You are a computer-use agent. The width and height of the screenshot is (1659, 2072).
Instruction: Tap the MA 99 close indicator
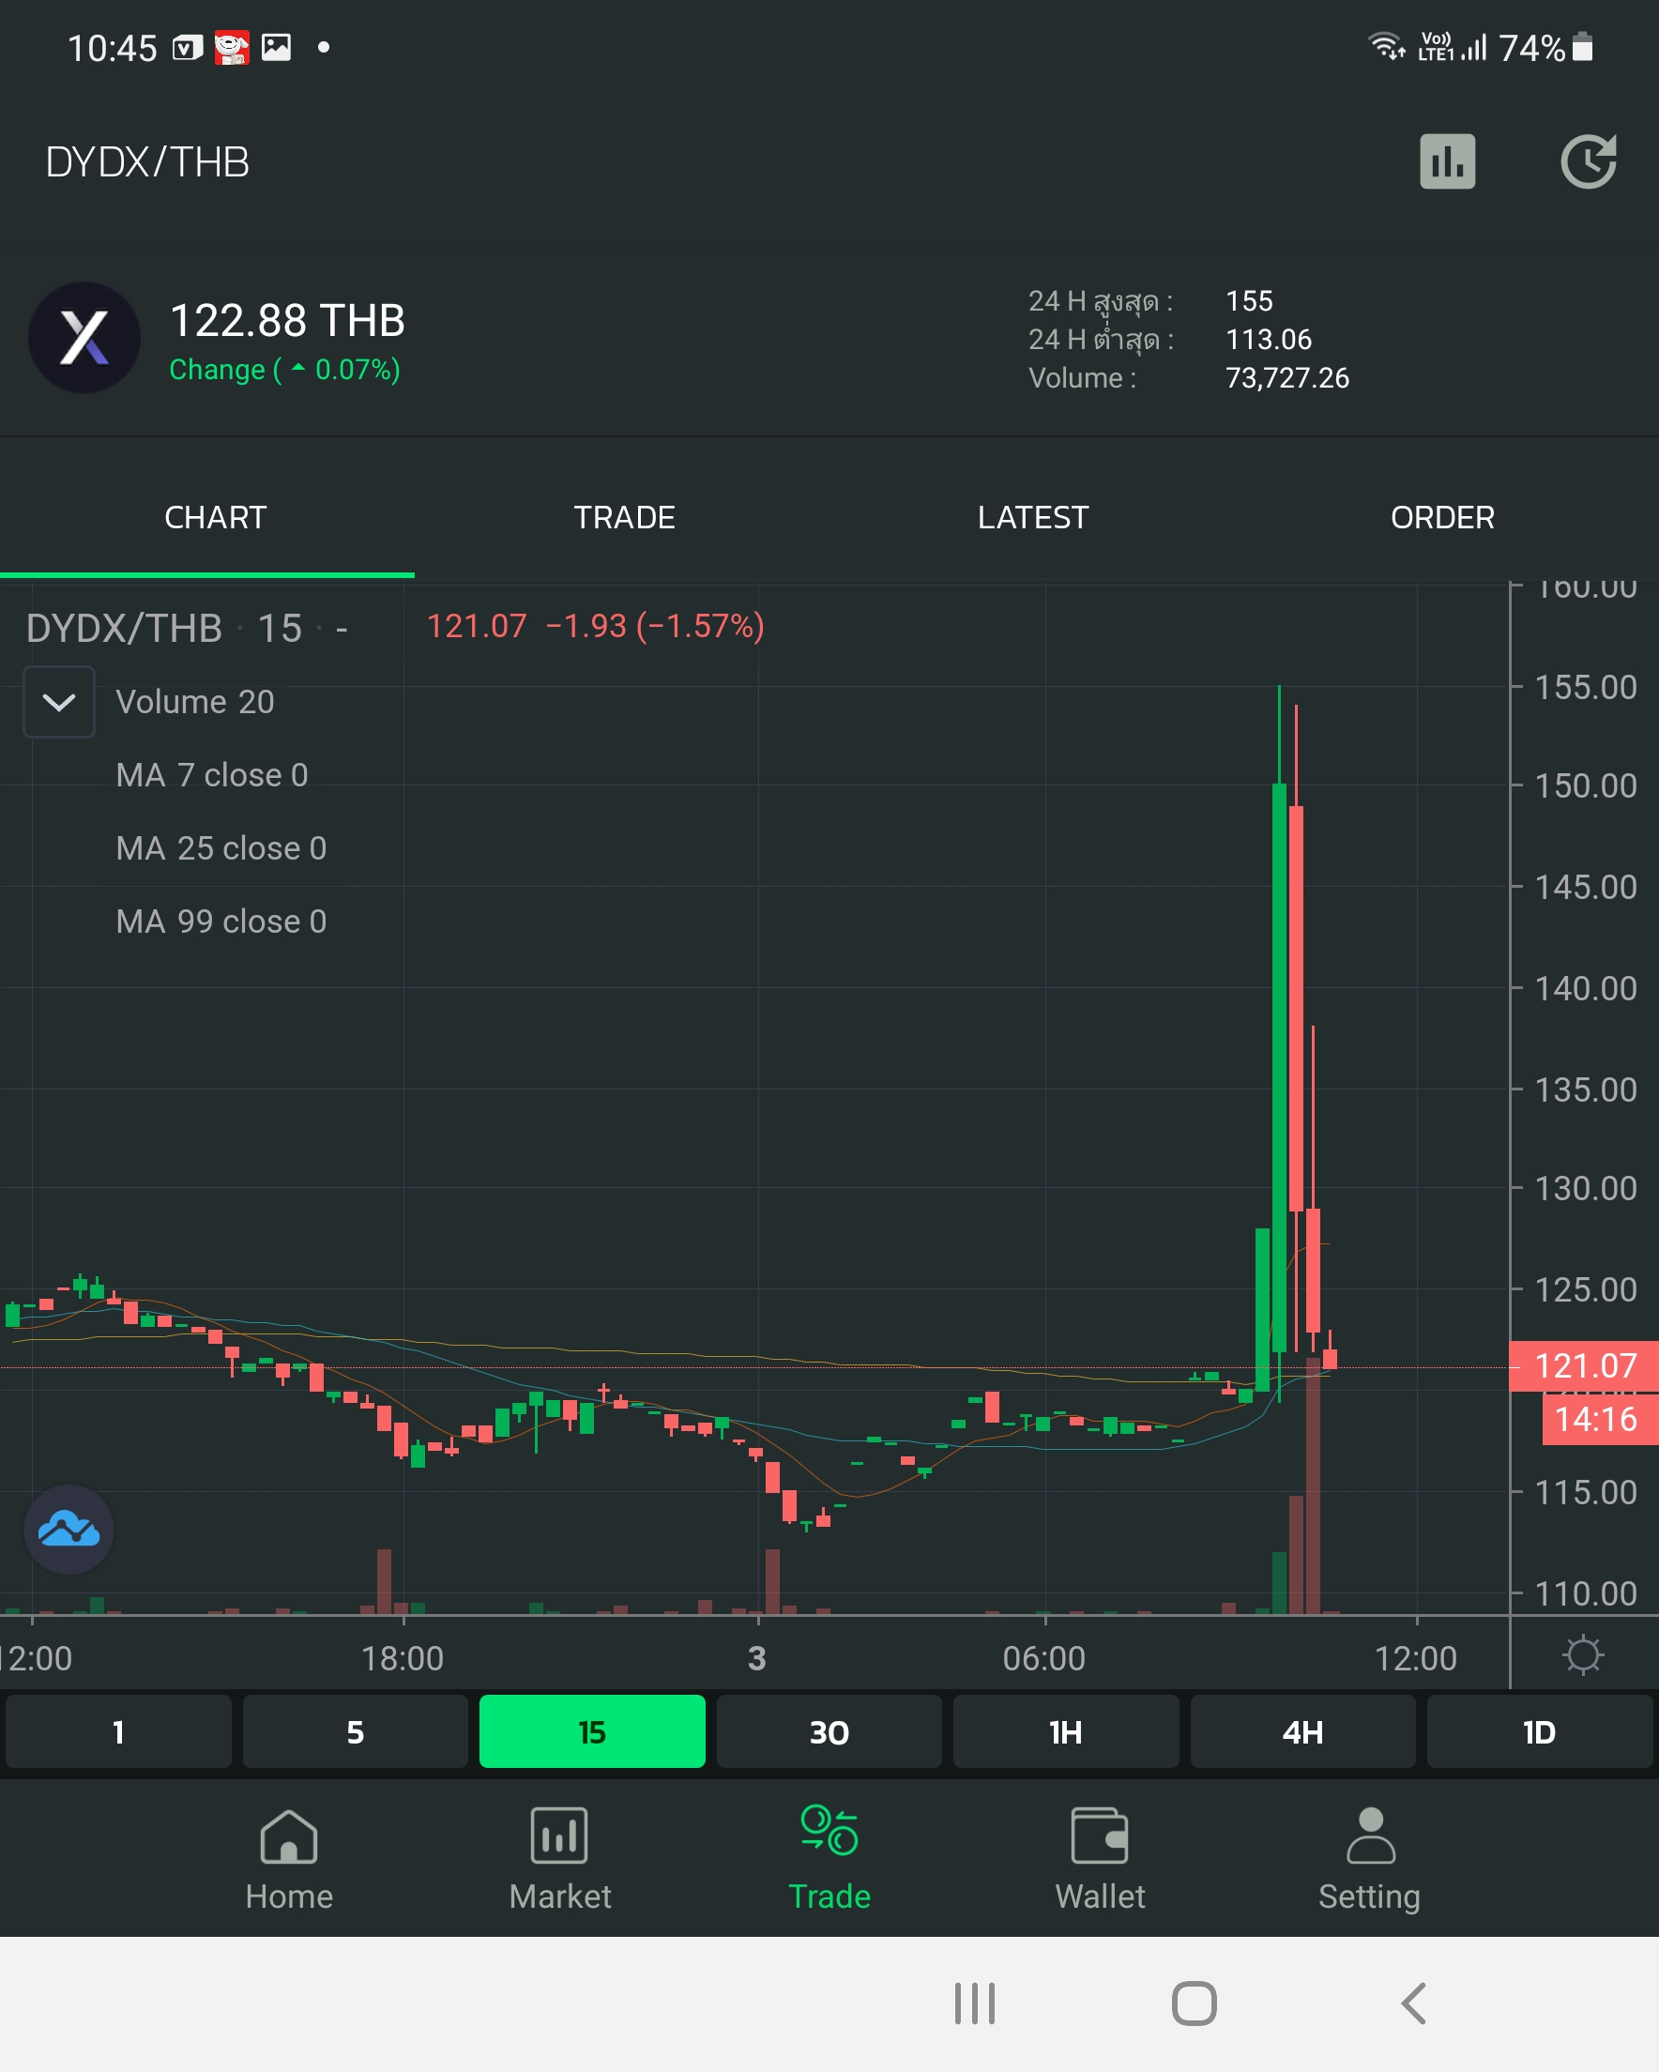[x=221, y=921]
